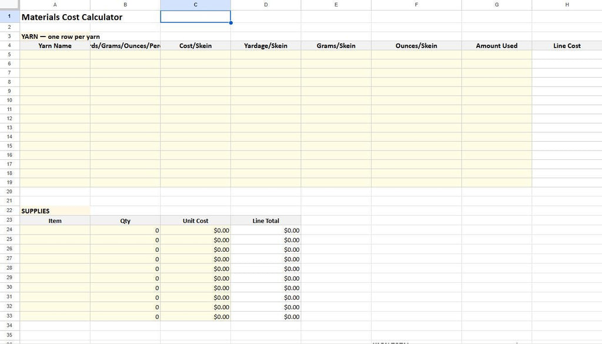602x344 pixels.
Task: Click the truncated Yards/Grams/Ounces header cell
Action: click(125, 46)
